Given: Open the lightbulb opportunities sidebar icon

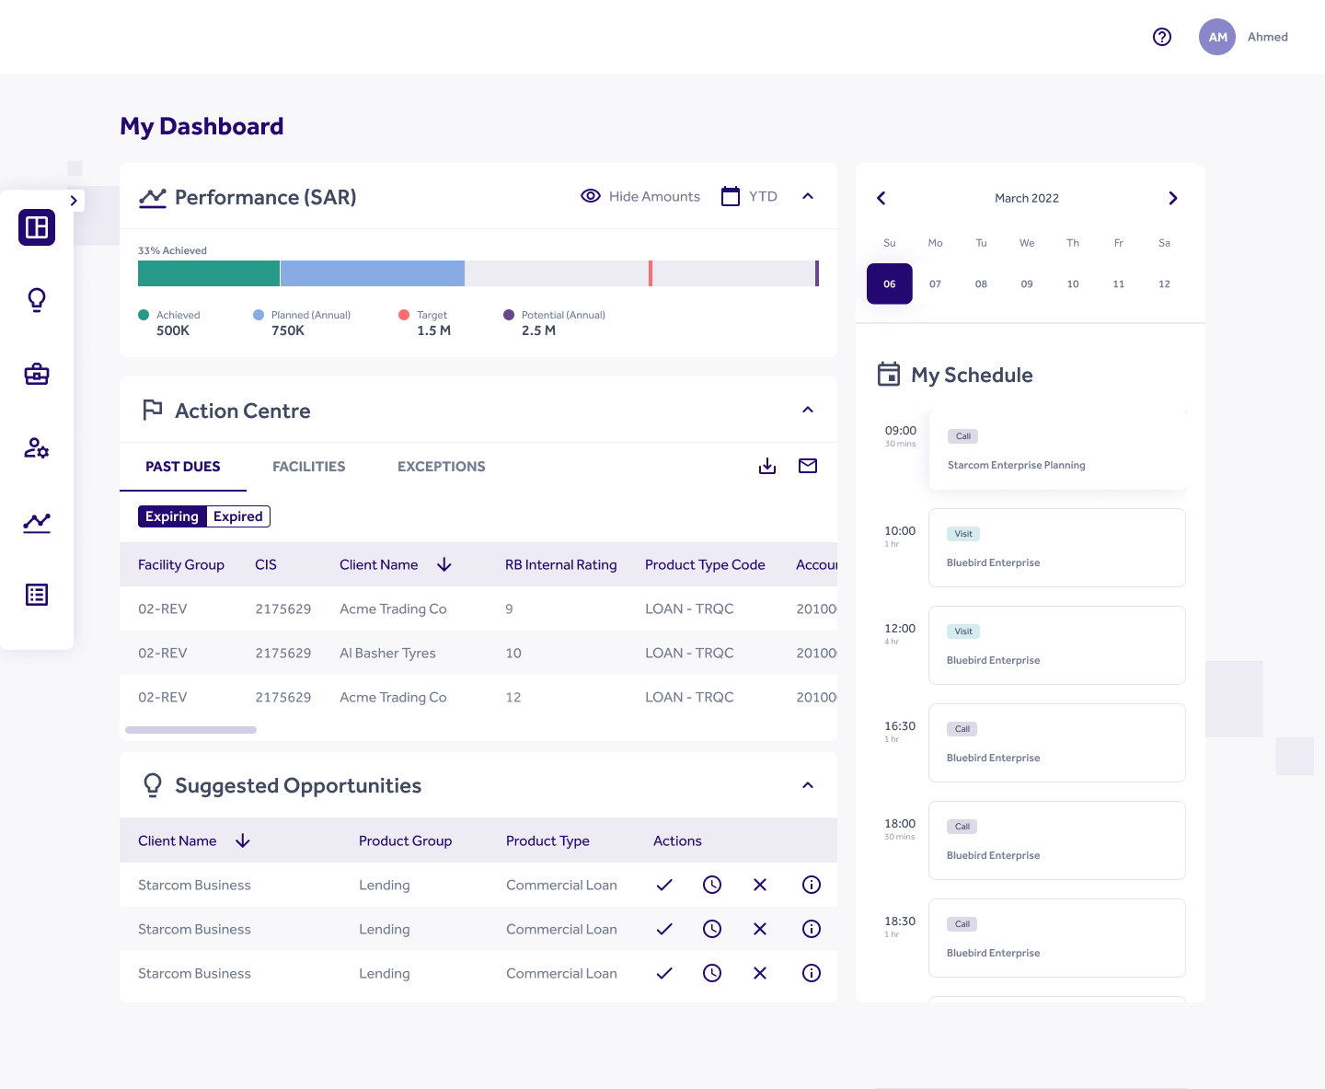Looking at the screenshot, I should [37, 300].
